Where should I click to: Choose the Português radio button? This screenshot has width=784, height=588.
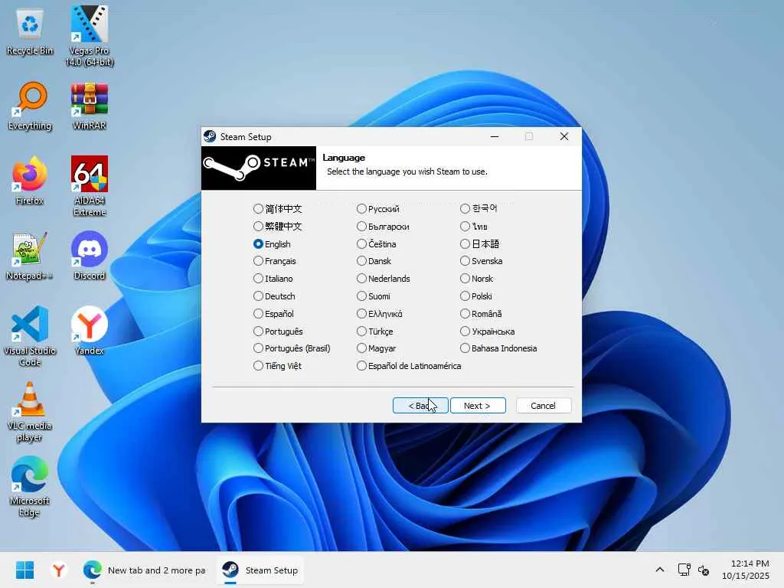click(279, 331)
